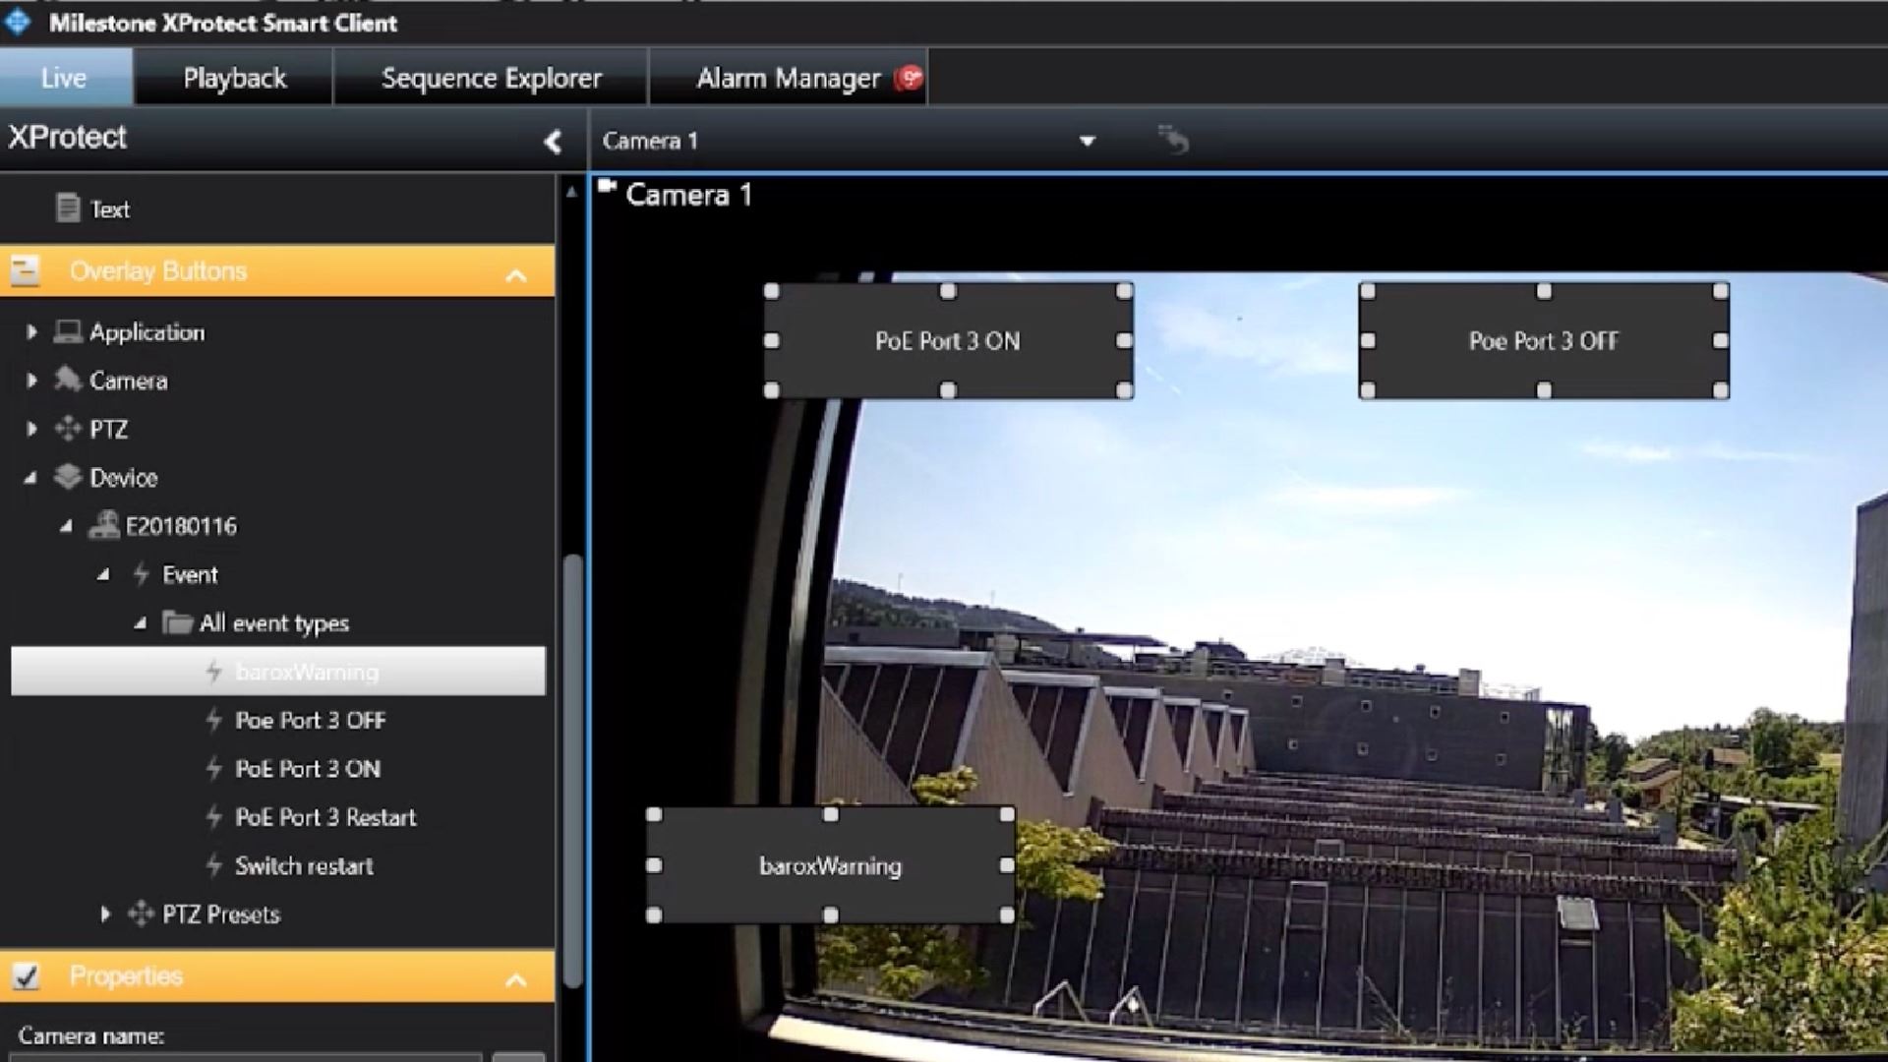The width and height of the screenshot is (1888, 1062).
Task: Switch to the Live tab
Action: click(x=65, y=78)
